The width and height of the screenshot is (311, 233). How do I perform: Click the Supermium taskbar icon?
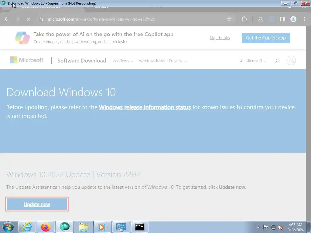[65, 227]
